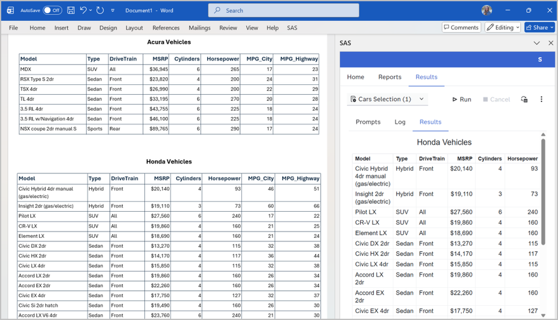Open the SAS ribbon tab
558x320 pixels.
coord(292,28)
